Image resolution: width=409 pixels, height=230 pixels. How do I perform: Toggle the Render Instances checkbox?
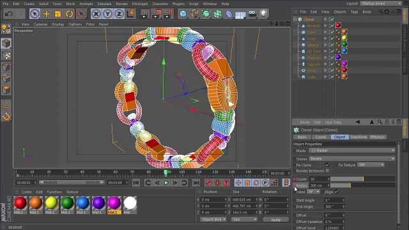pos(327,171)
